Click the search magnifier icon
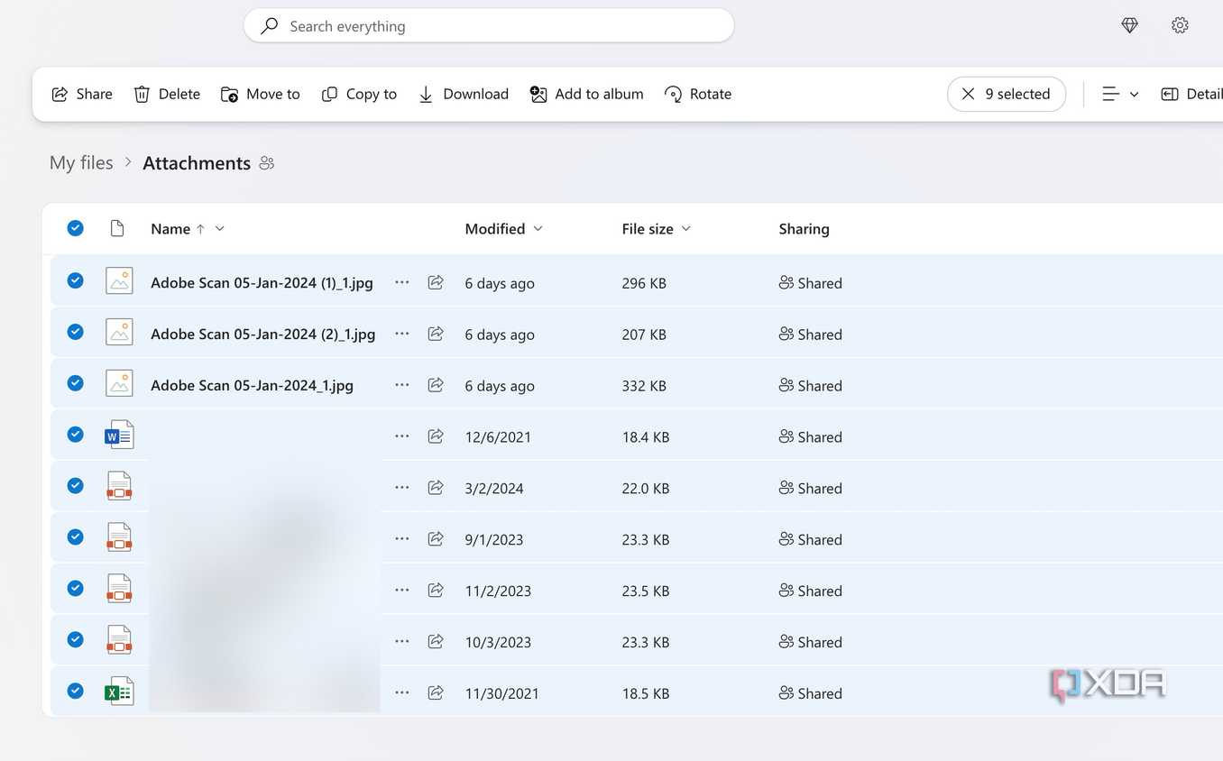 (x=269, y=26)
